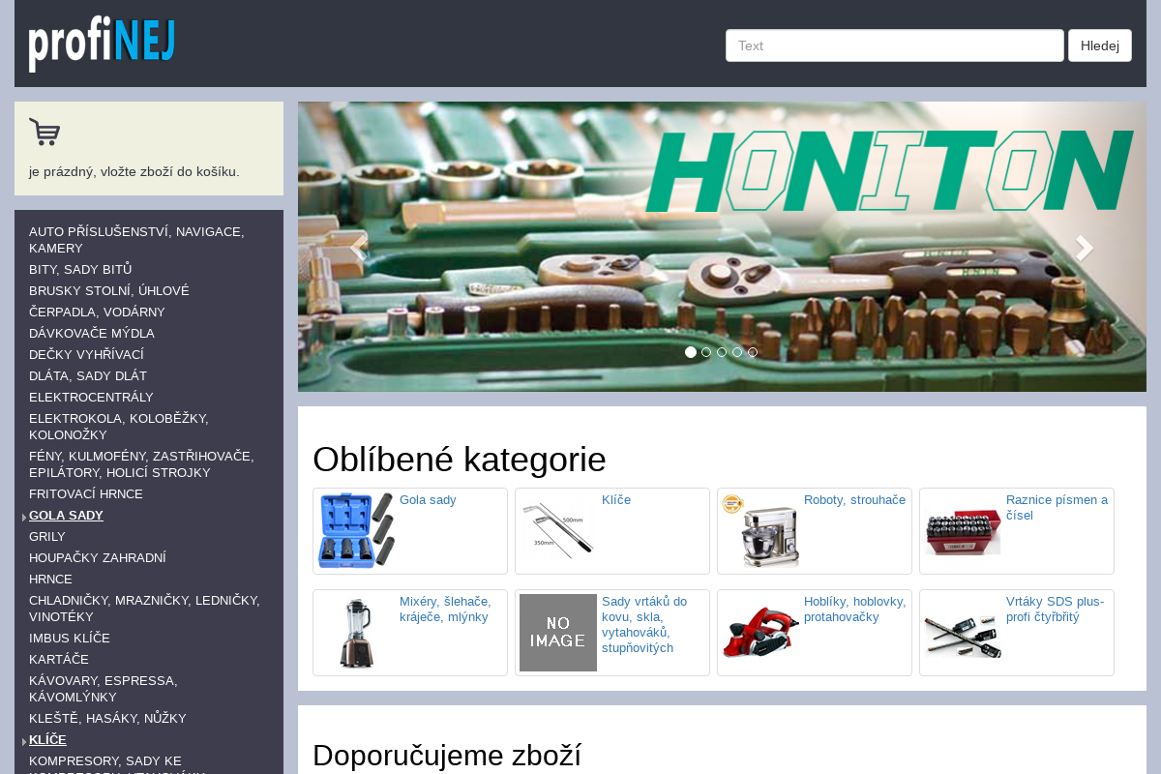Open the Gola sady socket set thumbnail
1161x774 pixels.
pyautogui.click(x=356, y=530)
